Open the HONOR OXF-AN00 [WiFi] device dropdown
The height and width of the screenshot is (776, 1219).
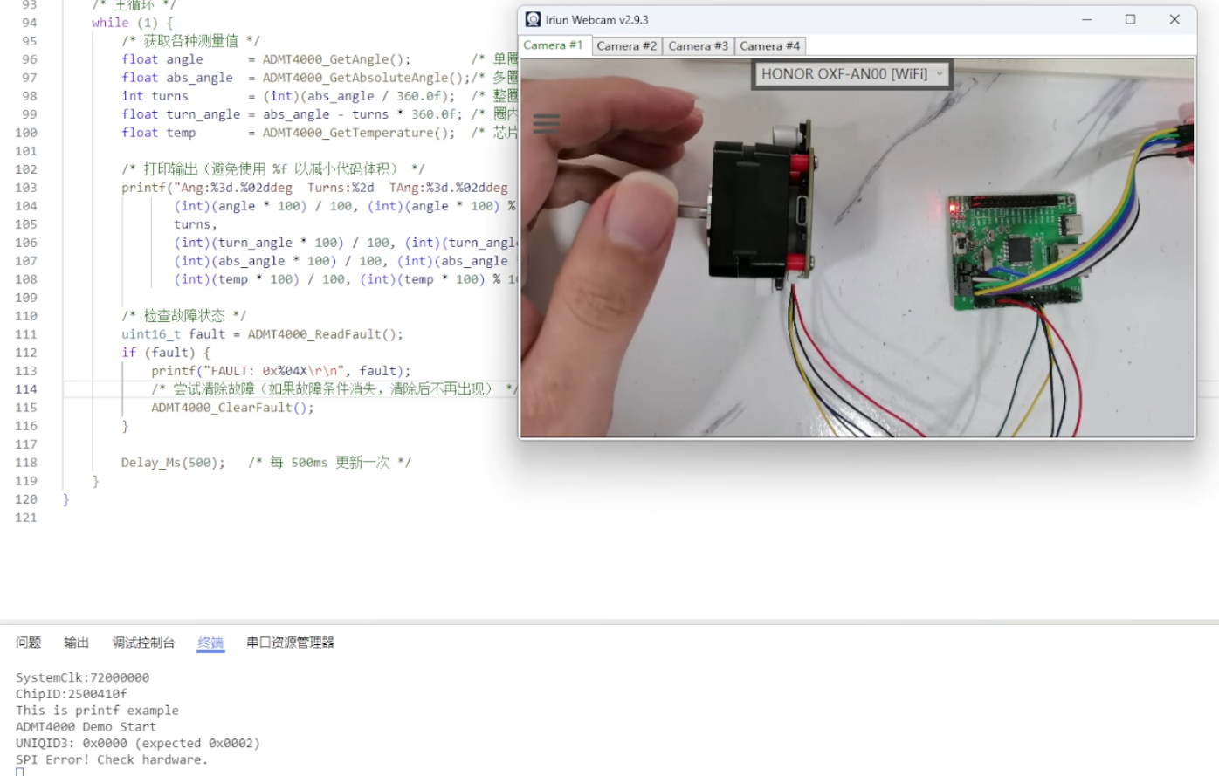pyautogui.click(x=852, y=74)
